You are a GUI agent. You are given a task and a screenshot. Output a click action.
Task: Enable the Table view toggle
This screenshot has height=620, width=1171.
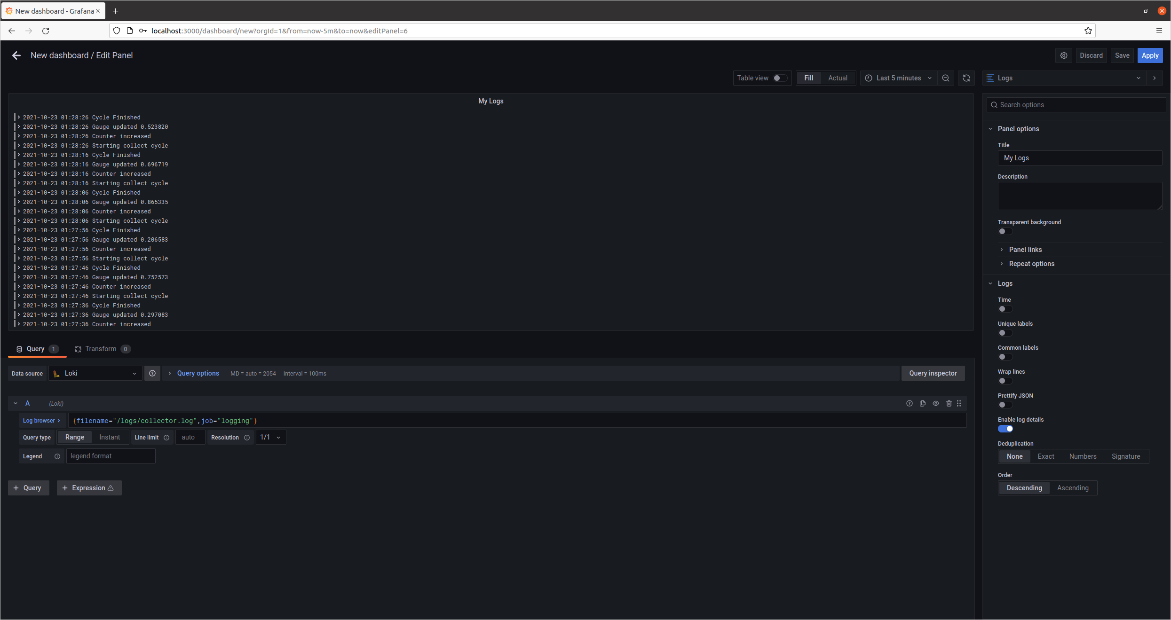(780, 78)
